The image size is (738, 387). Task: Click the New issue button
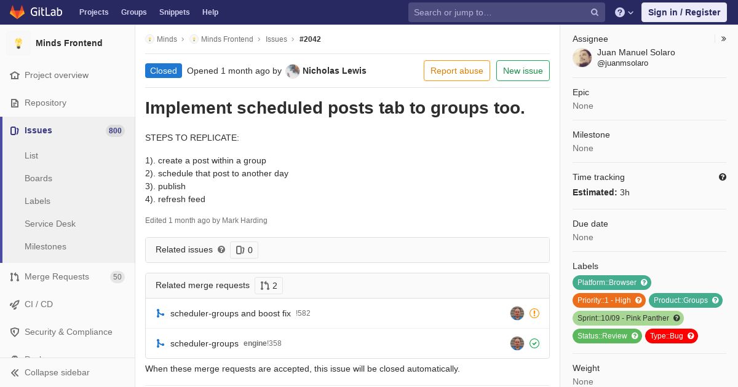(523, 71)
